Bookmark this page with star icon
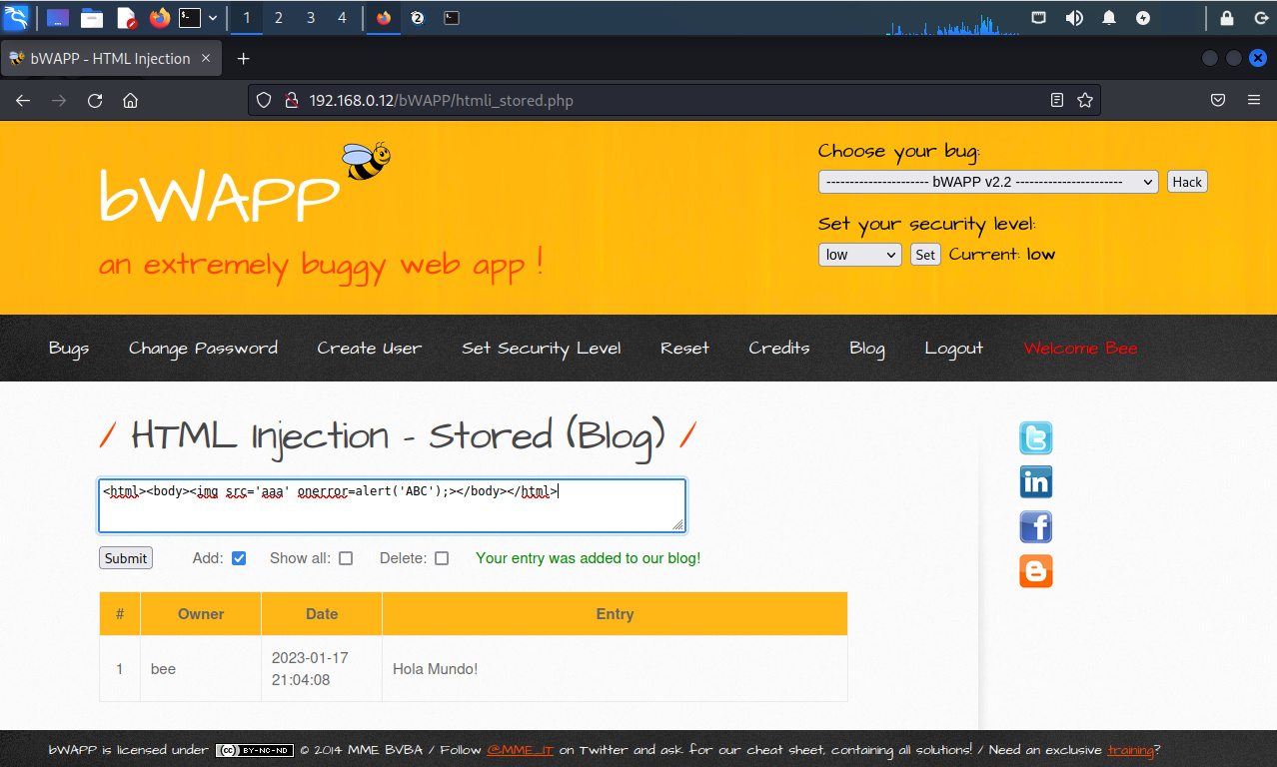Screen dimensions: 1277x767 tap(1084, 100)
